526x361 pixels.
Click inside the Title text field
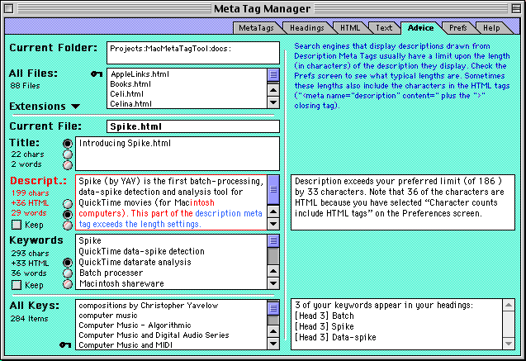coord(178,154)
